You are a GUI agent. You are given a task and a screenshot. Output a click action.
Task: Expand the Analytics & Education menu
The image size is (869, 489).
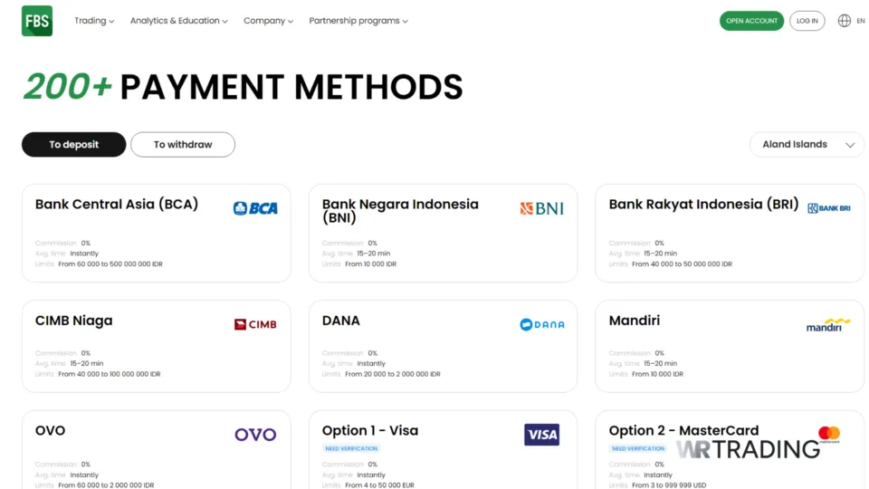click(x=178, y=21)
